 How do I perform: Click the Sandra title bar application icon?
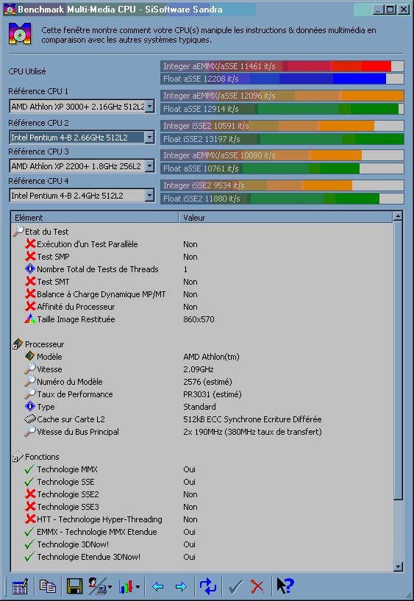pyautogui.click(x=9, y=10)
